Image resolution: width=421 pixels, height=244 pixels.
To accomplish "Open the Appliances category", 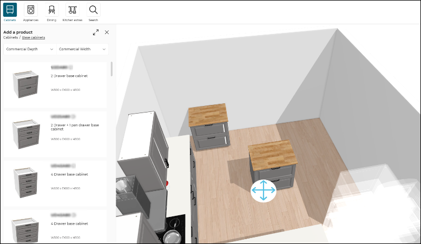I will [x=30, y=10].
